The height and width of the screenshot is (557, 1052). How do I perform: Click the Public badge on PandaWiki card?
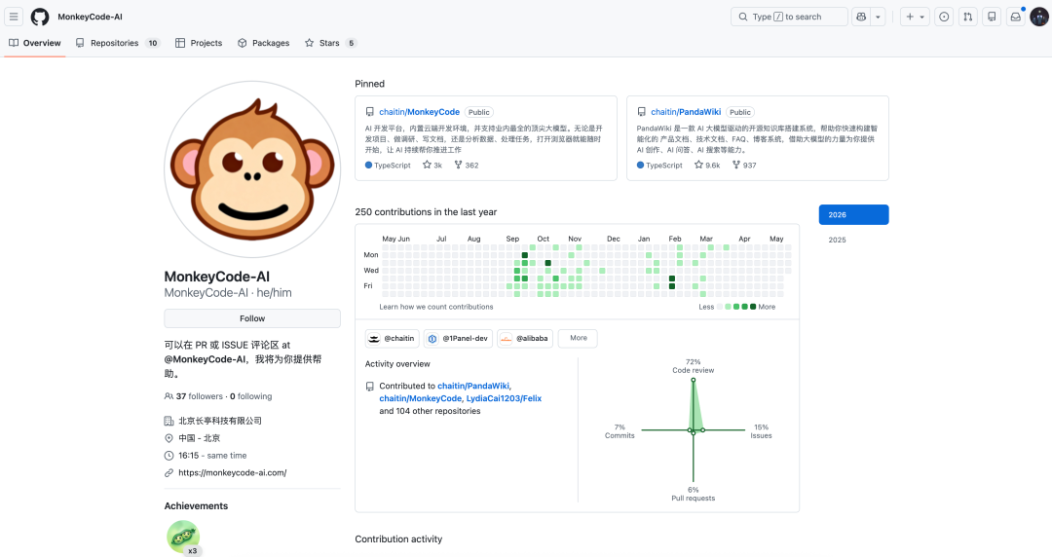[x=740, y=112]
